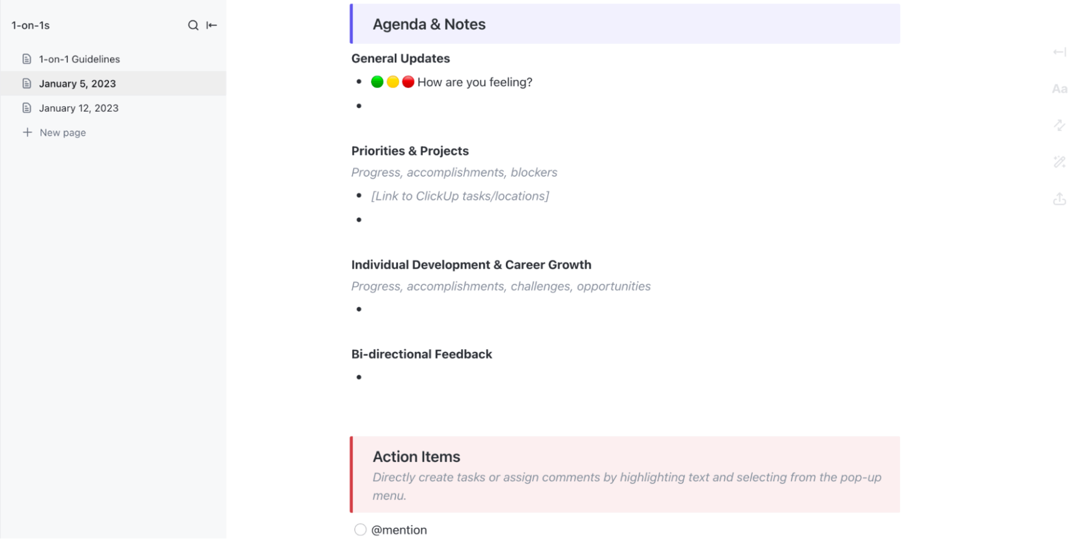Create a page with New page

point(62,133)
